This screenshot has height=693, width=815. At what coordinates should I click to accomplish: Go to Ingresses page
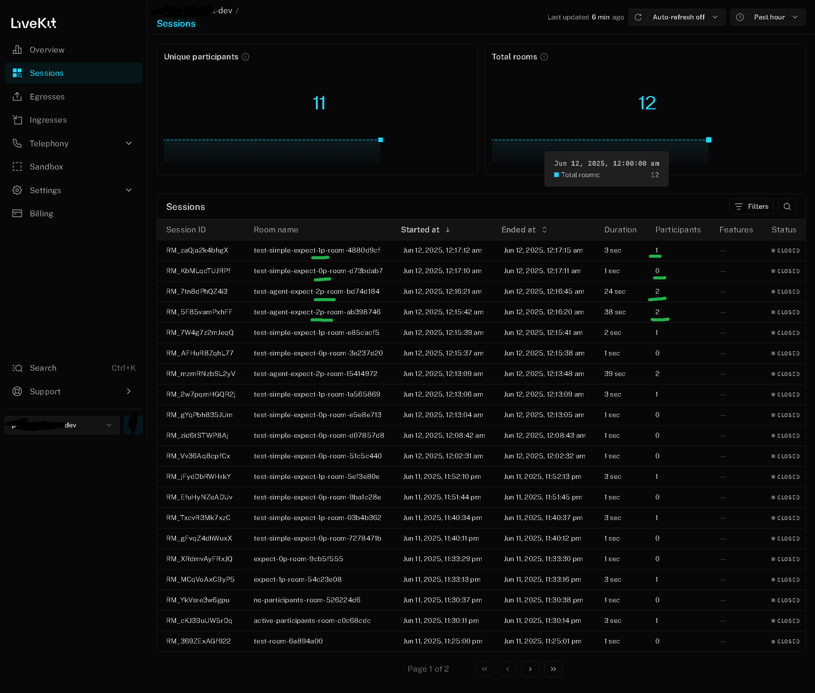point(74,120)
